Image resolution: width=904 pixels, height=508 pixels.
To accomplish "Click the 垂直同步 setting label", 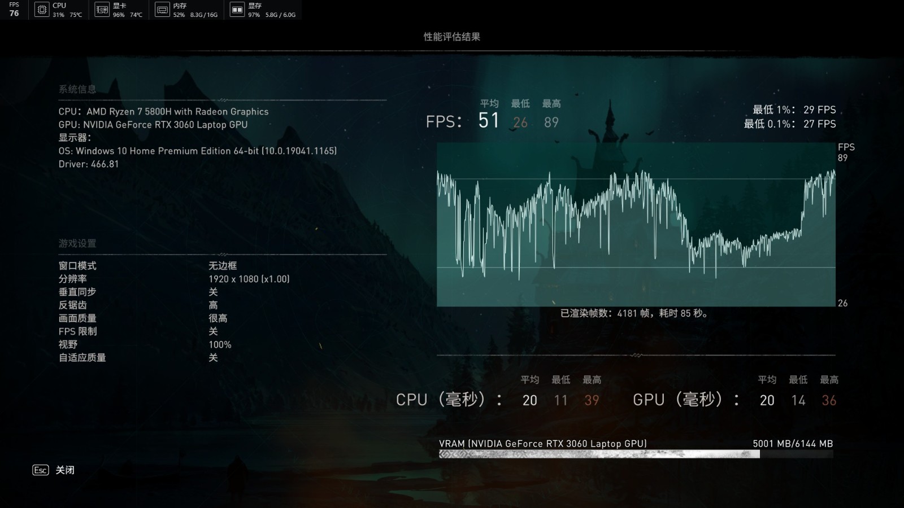I will click(77, 292).
